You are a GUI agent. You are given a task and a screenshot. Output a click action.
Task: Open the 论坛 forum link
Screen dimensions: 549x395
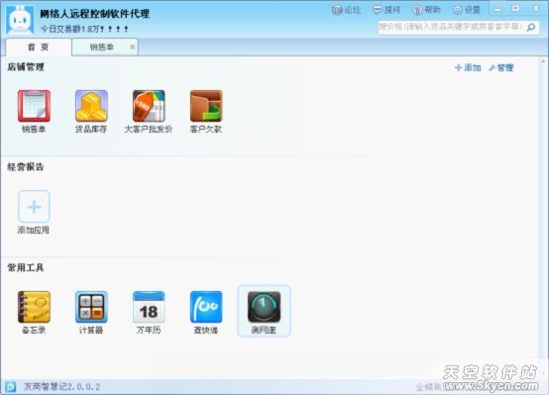pos(346,10)
